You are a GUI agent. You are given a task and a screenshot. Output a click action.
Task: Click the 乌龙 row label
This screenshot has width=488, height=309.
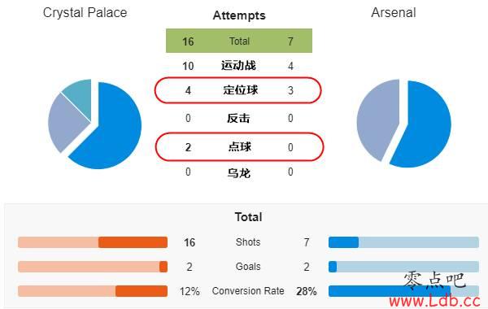[x=238, y=172]
